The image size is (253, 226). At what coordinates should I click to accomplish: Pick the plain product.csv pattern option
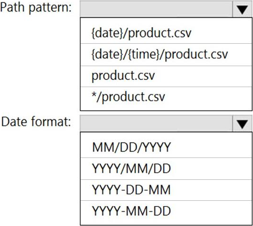pyautogui.click(x=166, y=76)
